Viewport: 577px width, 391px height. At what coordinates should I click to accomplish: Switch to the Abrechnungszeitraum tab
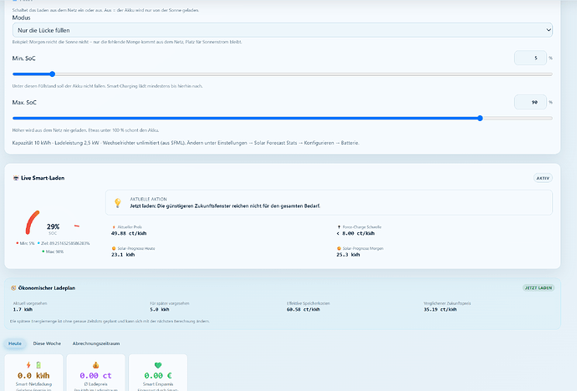pos(96,343)
